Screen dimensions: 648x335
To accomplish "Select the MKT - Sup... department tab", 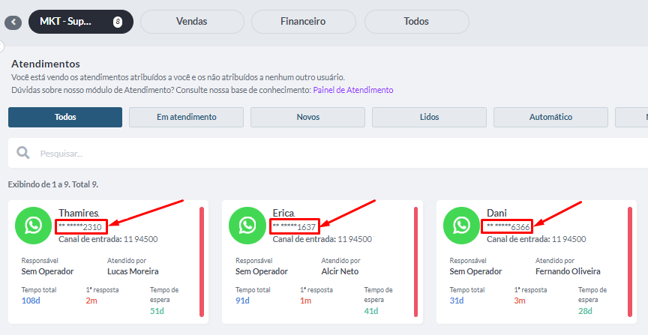I will pos(81,22).
